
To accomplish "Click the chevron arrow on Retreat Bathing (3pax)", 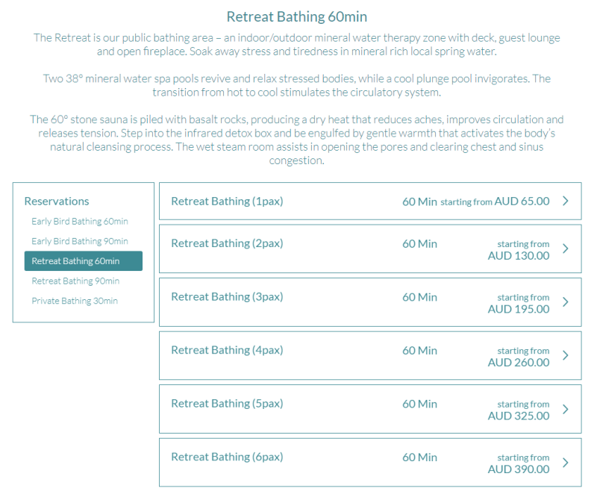I will click(x=566, y=301).
